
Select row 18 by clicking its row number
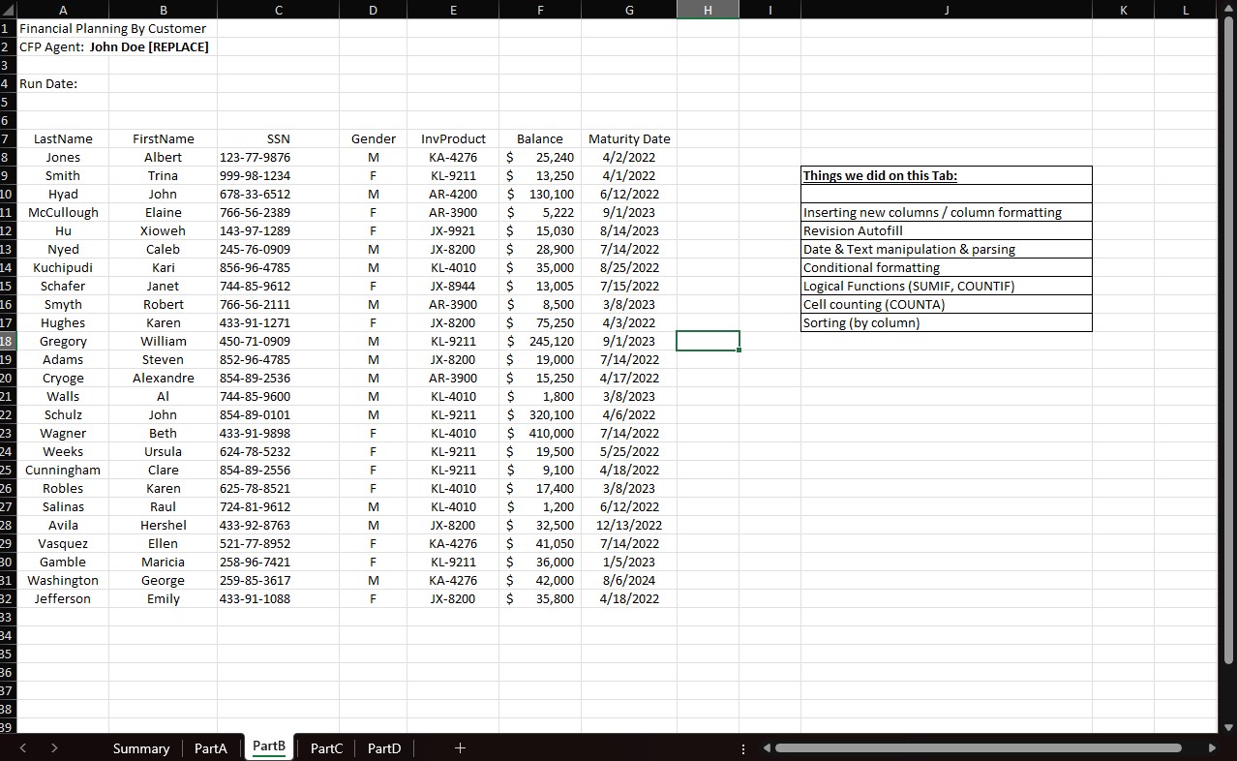(x=8, y=341)
